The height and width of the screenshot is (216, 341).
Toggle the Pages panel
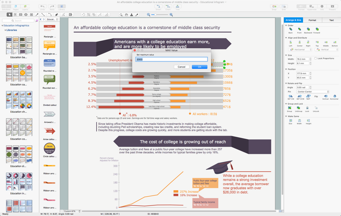click(16, 6)
